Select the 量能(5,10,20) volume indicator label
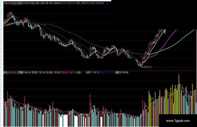The width and height of the screenshot is (197, 127). pos(10,72)
